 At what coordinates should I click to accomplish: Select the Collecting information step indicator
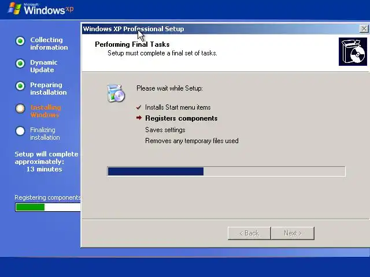point(20,41)
